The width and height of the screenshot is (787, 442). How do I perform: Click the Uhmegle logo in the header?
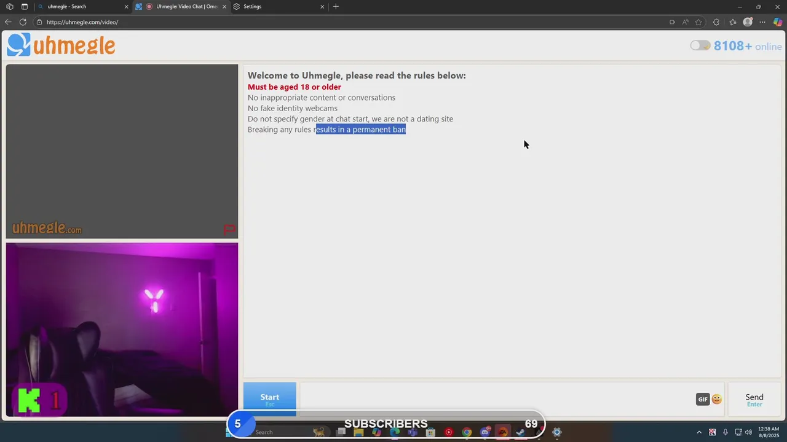click(61, 45)
